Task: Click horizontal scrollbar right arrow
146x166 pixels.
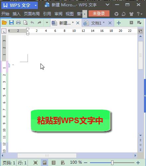Action: coord(135,155)
